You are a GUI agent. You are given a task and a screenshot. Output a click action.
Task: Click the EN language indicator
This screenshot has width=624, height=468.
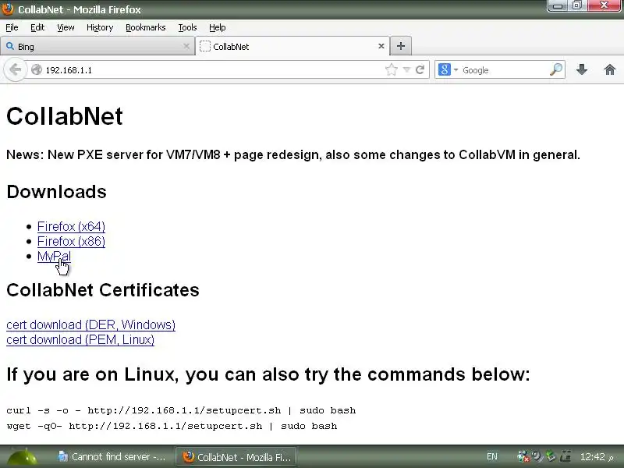(492, 456)
